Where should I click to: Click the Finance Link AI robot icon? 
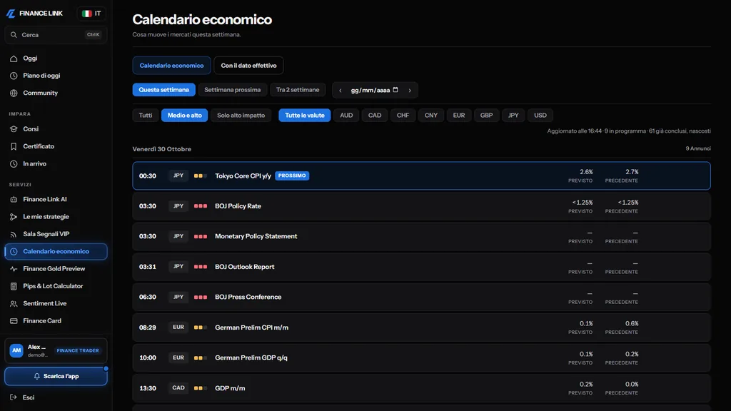point(14,200)
